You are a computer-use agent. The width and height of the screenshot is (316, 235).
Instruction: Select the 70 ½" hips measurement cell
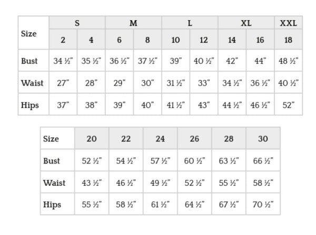(263, 205)
